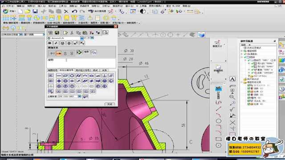Select the text annotation 'A' tool
Image resolution: width=285 pixels, height=160 pixels.
[x=232, y=79]
